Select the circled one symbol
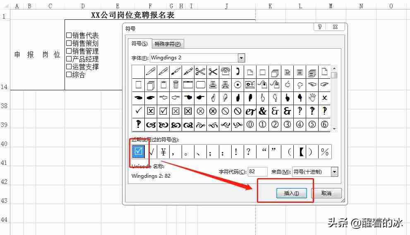Image resolution: width=410 pixels, height=235 pixels. tap(262, 125)
